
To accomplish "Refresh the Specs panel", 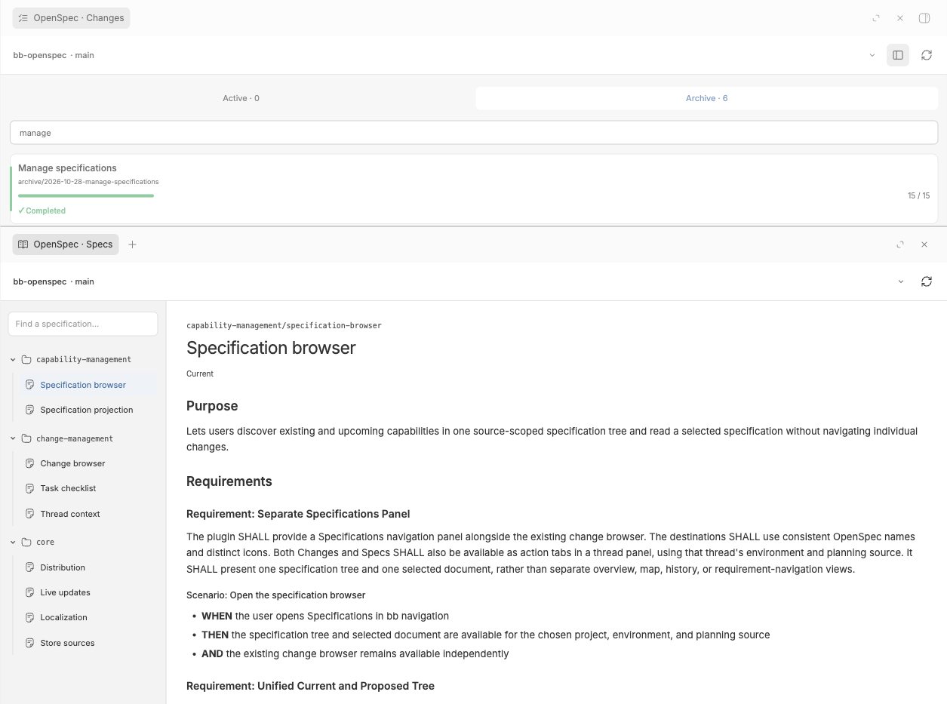I will (927, 281).
